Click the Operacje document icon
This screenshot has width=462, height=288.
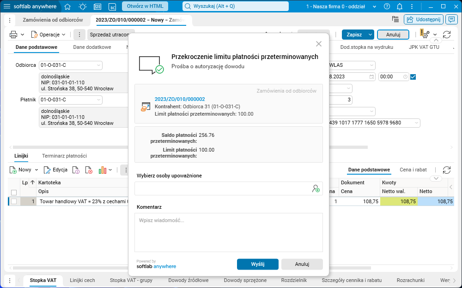[x=34, y=34]
